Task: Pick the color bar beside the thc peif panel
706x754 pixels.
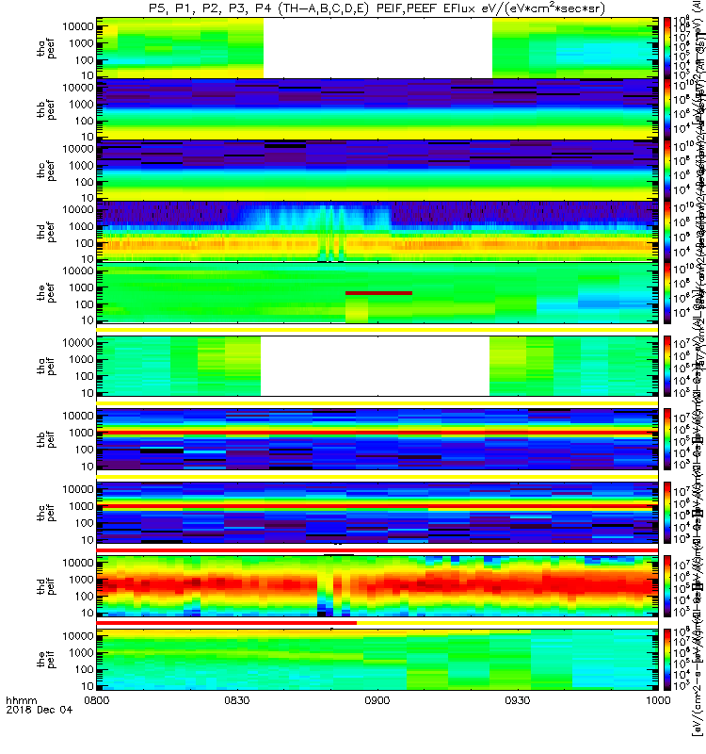Action: pyautogui.click(x=667, y=513)
